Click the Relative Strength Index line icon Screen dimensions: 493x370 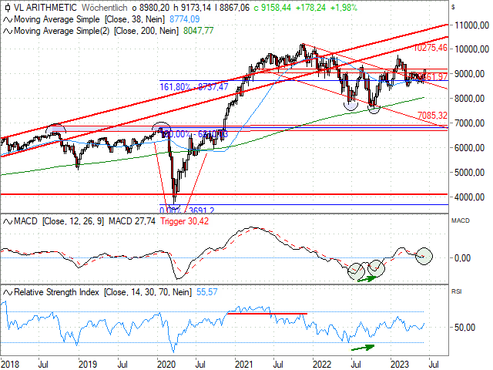pos(8,292)
